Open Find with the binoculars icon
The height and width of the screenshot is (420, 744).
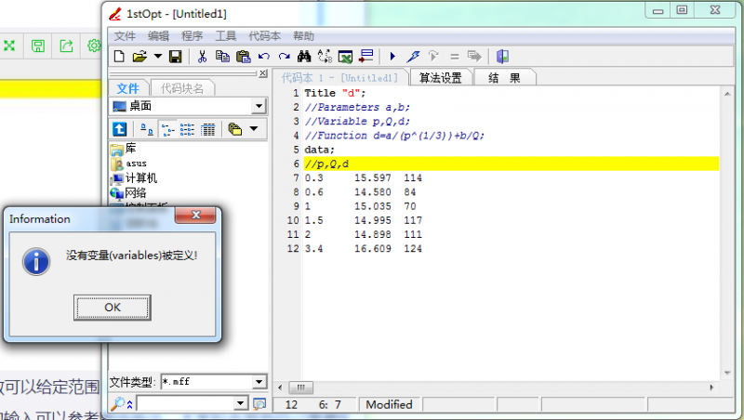304,57
